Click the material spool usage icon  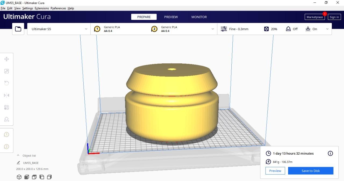pyautogui.click(x=268, y=162)
